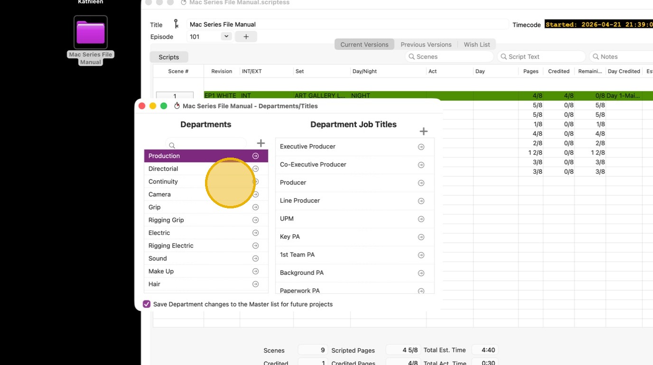Viewport: 653px width, 365px height.
Task: Switch to Previous Versions tab
Action: point(426,45)
